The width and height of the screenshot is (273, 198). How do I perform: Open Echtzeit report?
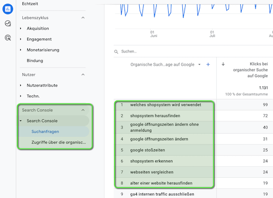point(30,4)
